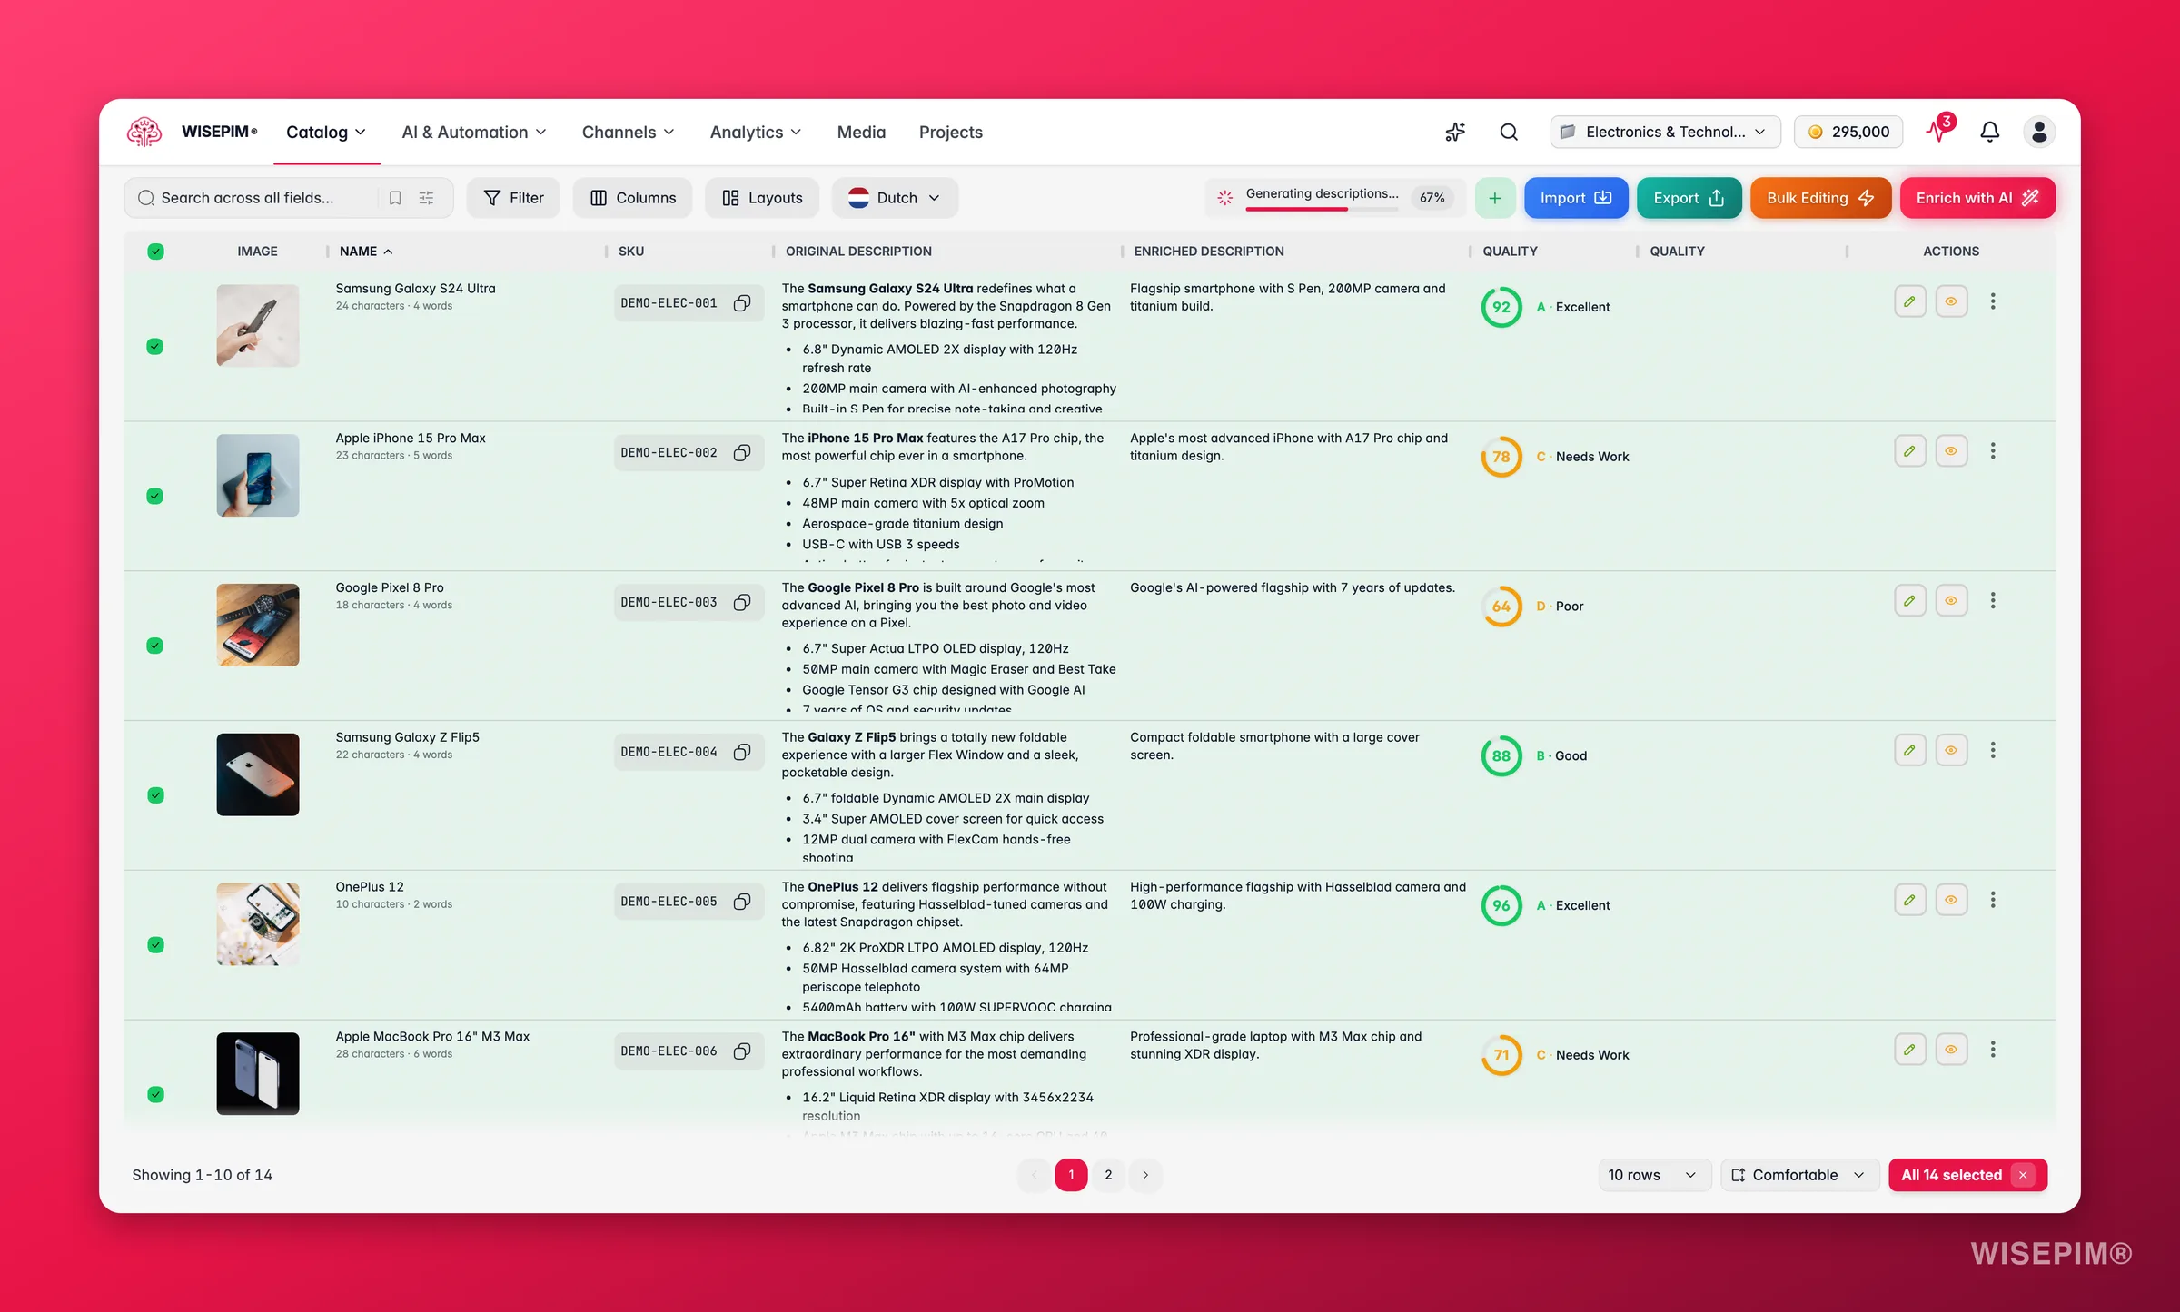Edit the Samsung Galaxy S24 Ultra row
The image size is (2180, 1312).
(x=1910, y=301)
